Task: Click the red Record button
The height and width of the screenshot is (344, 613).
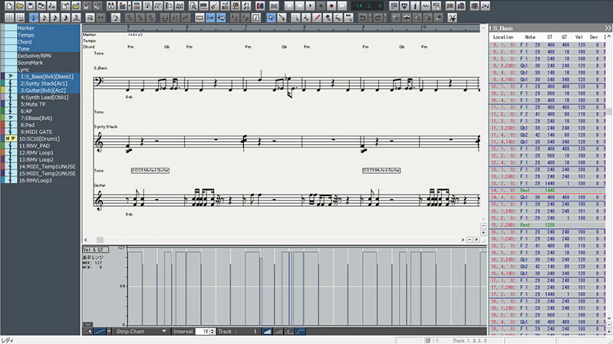Action: (x=331, y=5)
